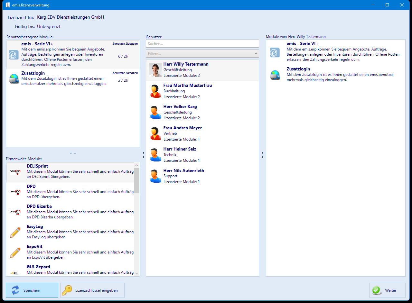The image size is (412, 303).
Task: Click the Firmenweite Module scrollbar thumb
Action: point(137,180)
